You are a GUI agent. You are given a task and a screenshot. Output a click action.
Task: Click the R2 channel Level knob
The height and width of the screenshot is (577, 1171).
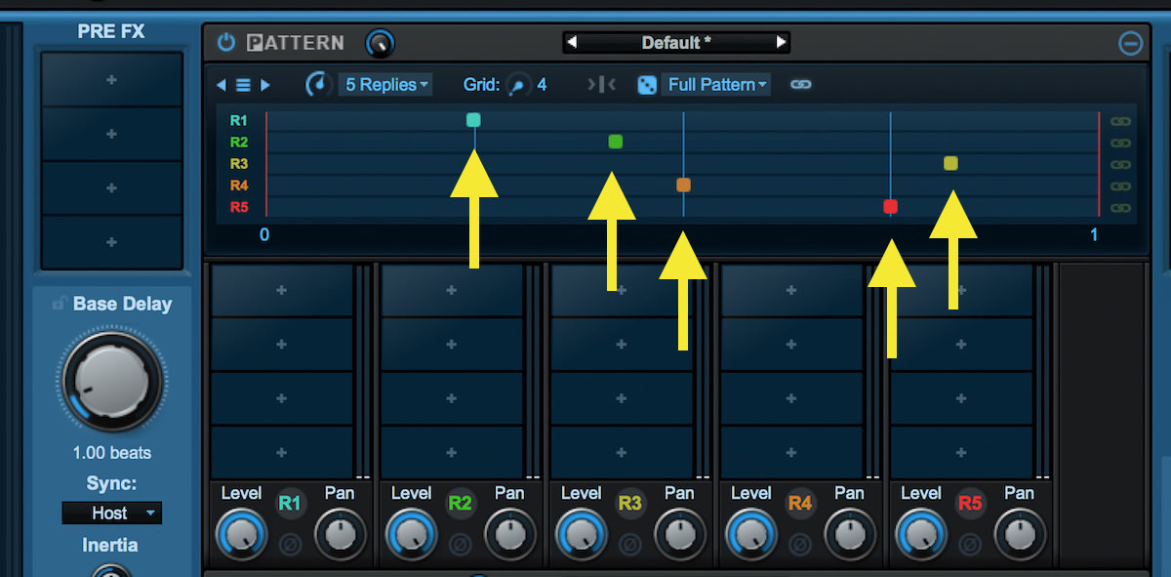411,535
